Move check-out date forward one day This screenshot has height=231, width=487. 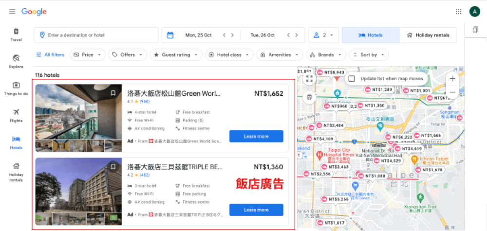pos(296,35)
